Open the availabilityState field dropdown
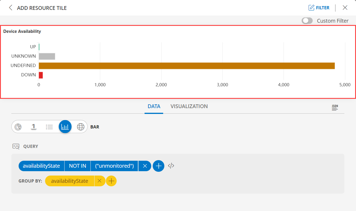Viewport: 356px width, 211px height. point(41,166)
